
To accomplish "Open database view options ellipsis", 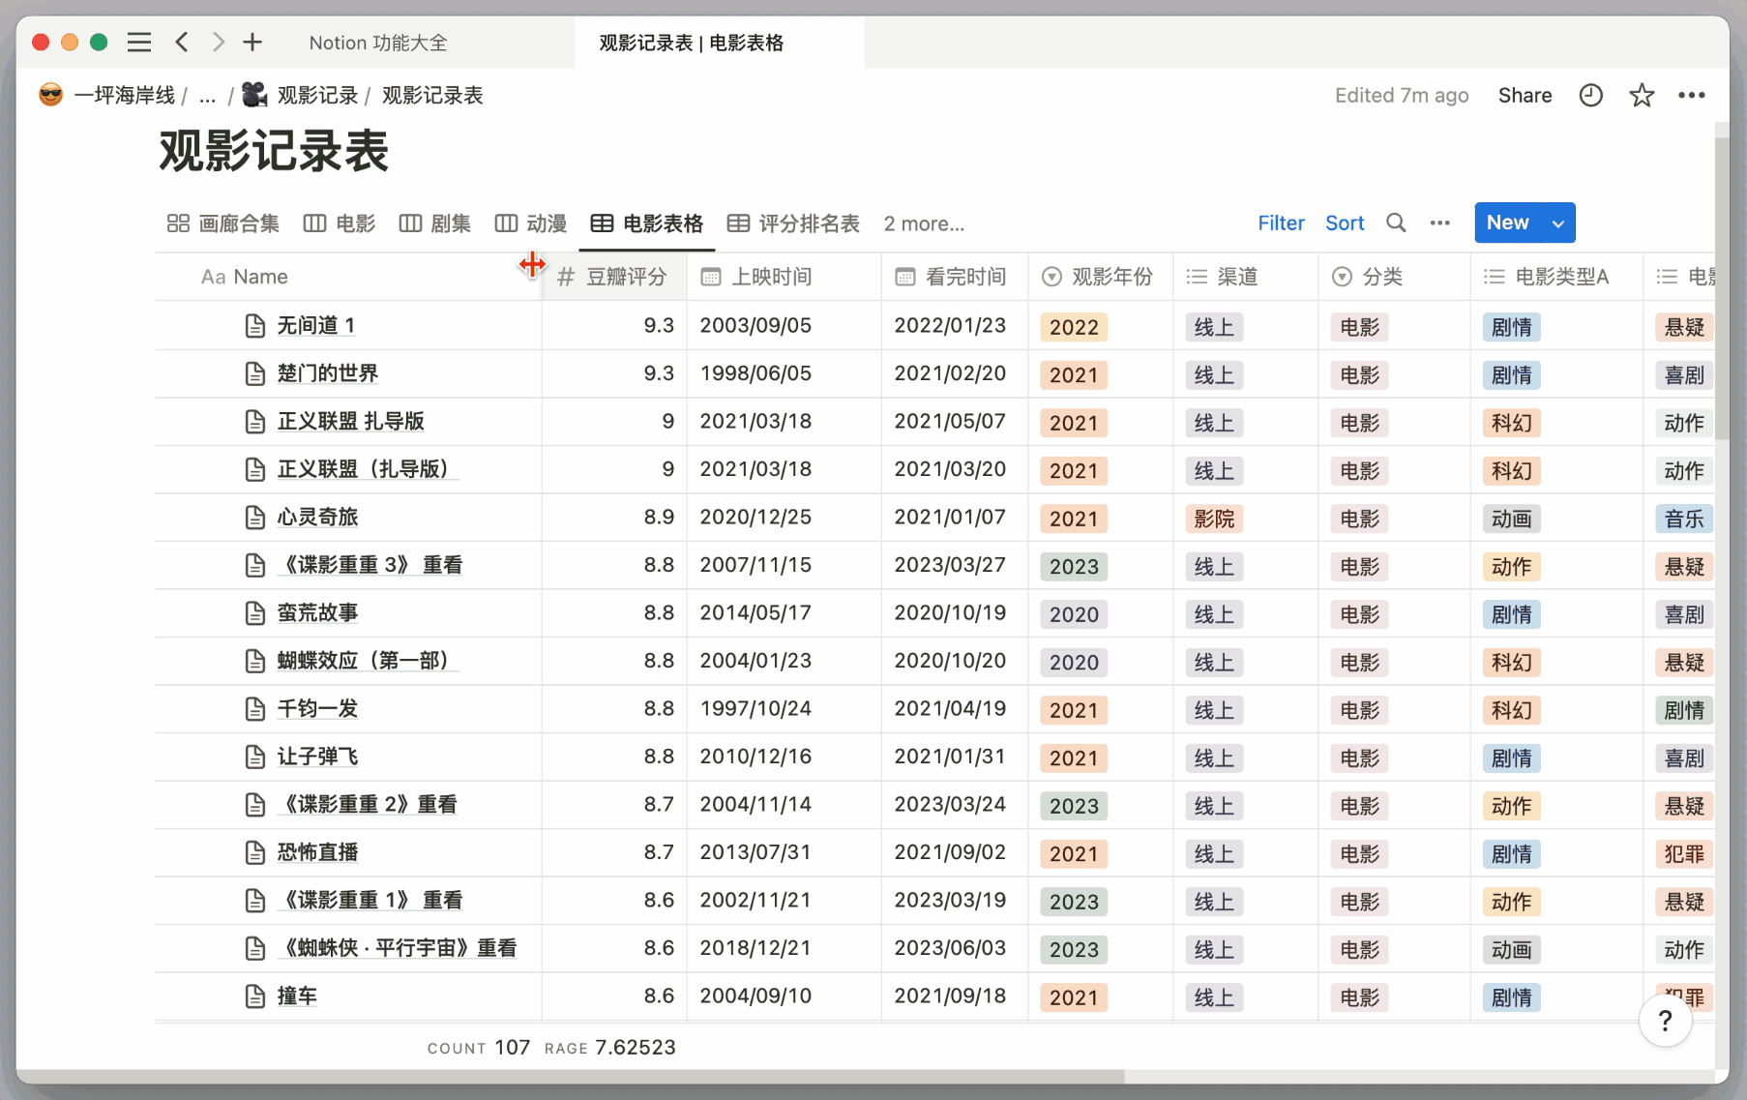I will click(x=1440, y=223).
